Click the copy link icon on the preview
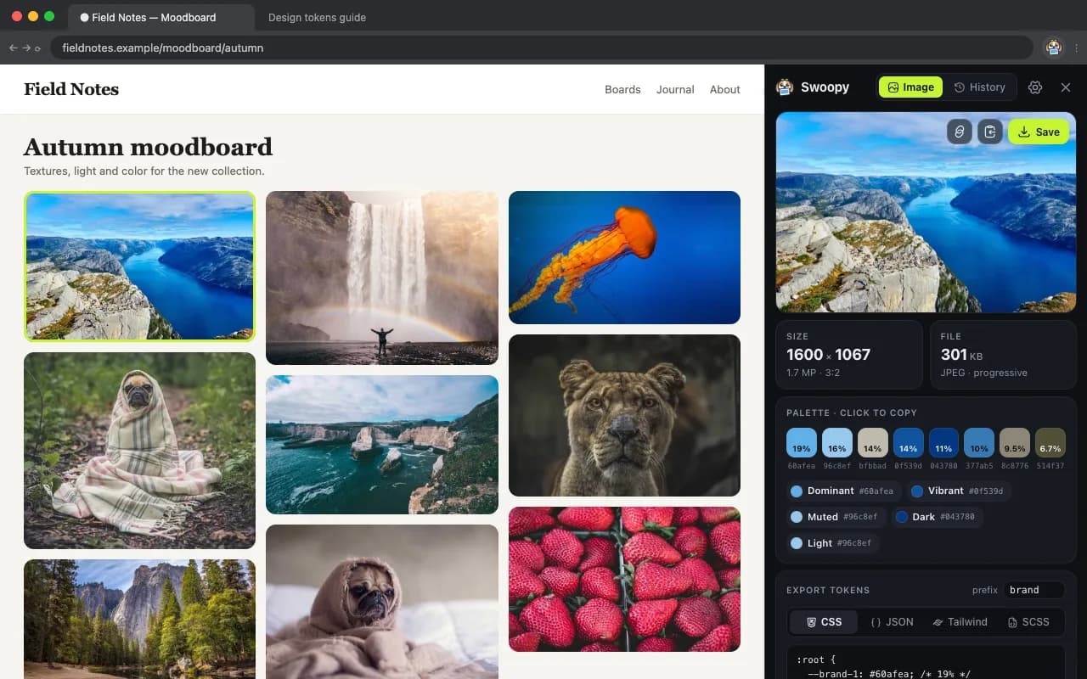This screenshot has width=1087, height=679. click(x=960, y=132)
